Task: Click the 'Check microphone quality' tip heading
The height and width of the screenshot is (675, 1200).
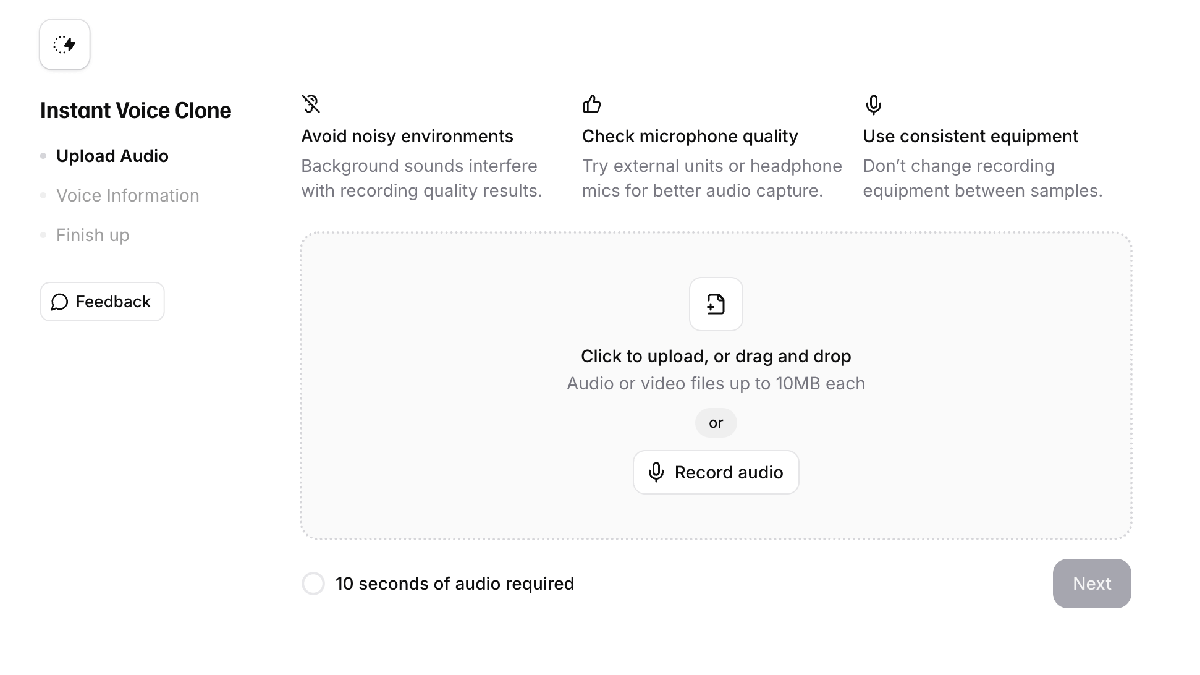Action: coord(690,136)
